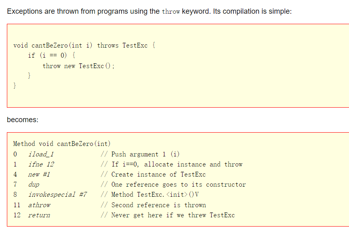
Task: Click the 'void cantBeZero(int i)' source line
Action: pyautogui.click(x=53, y=45)
